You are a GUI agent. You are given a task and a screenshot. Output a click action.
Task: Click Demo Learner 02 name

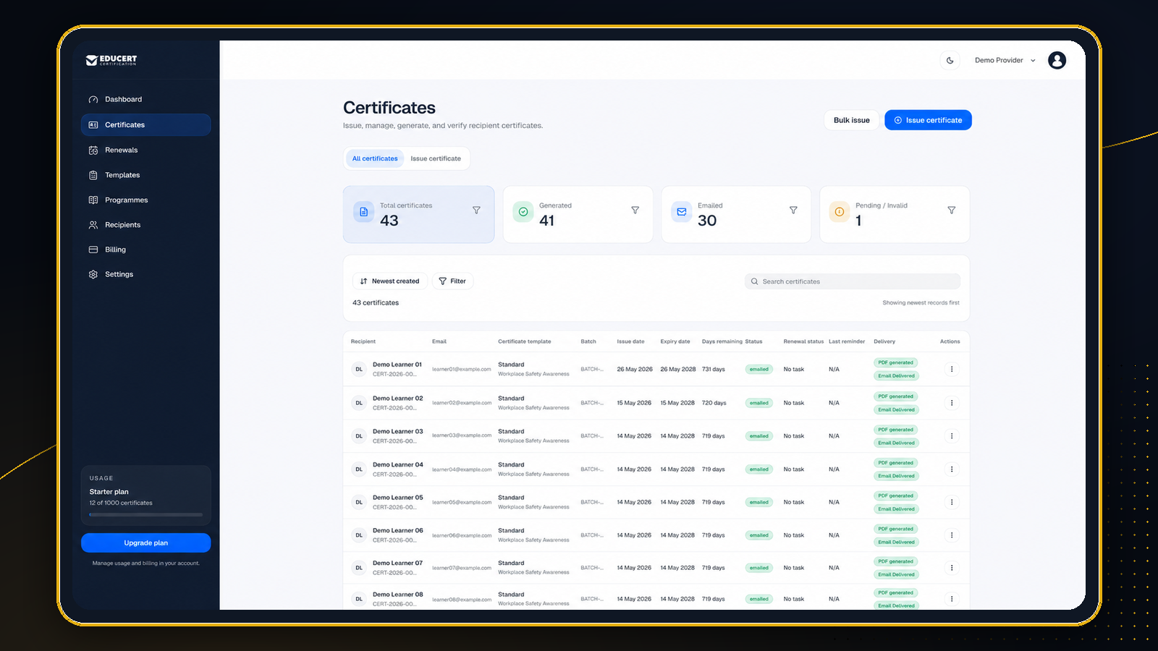tap(397, 398)
